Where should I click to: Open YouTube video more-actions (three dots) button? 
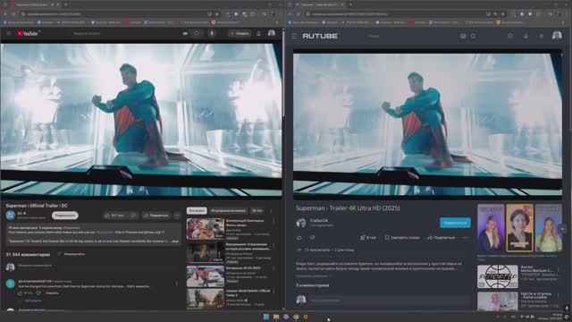pyautogui.click(x=177, y=216)
